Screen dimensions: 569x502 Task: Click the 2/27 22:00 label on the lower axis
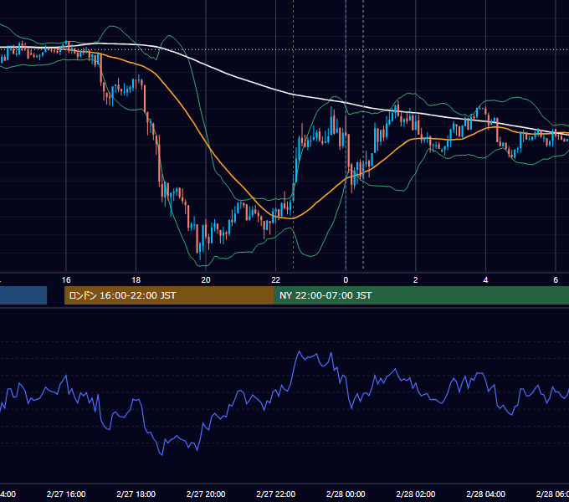click(276, 494)
